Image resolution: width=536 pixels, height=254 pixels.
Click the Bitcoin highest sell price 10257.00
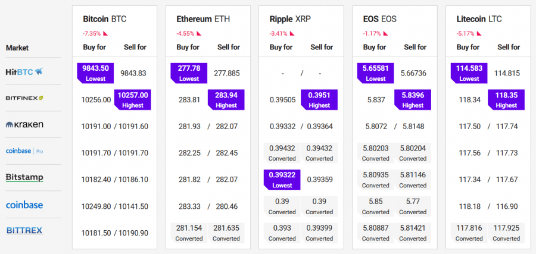coord(133,100)
